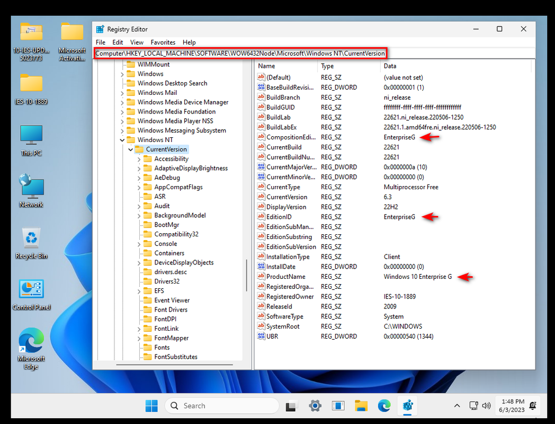
Task: Select the Drivers32 key in tree
Action: (167, 281)
